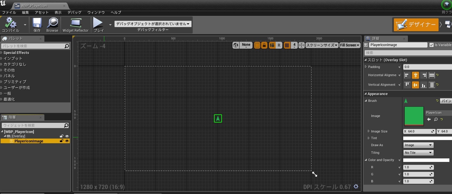Viewport: 452px width, 194px height.
Task: Expand the Tint property
Action: pyautogui.click(x=368, y=138)
